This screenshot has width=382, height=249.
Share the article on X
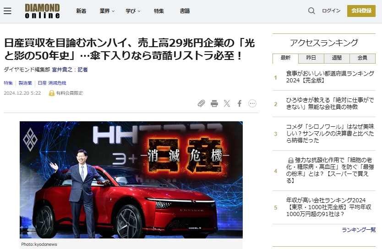(x=227, y=103)
